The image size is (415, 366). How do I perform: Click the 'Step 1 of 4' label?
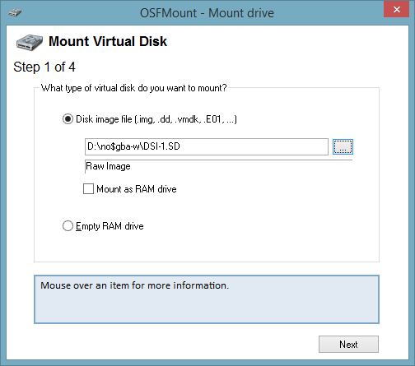pos(44,67)
